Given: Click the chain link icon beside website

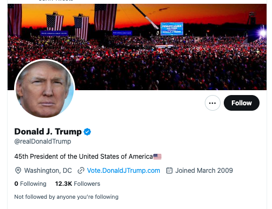Looking at the screenshot, I should tap(81, 171).
